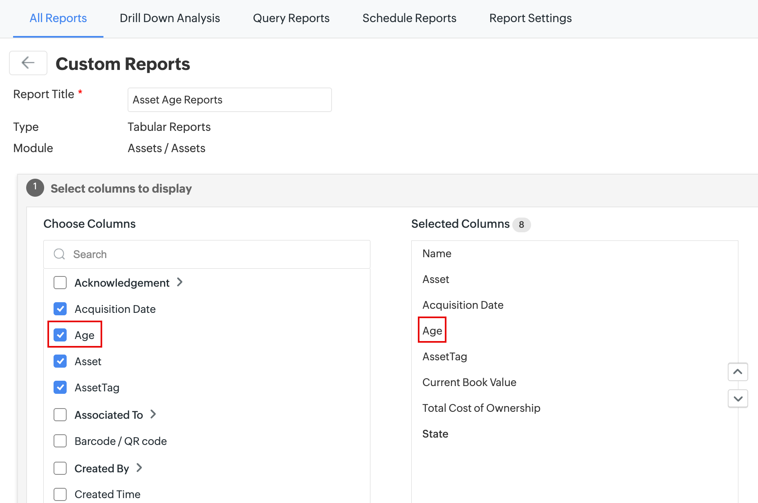Uncheck the Age column checkbox

[61, 335]
